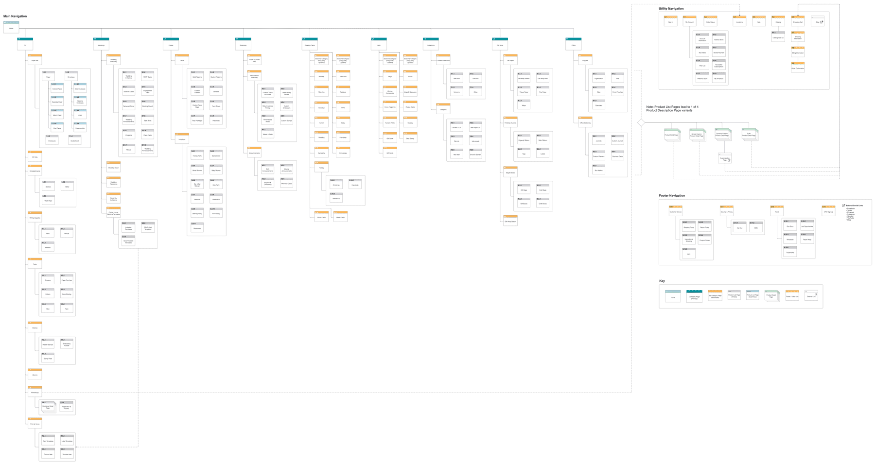Select the DIY primary category node

[x=25, y=44]
